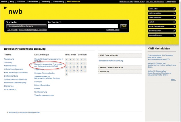Collapse the NWB Zeitschriften section
The width and height of the screenshot is (181, 122).
pos(99,55)
